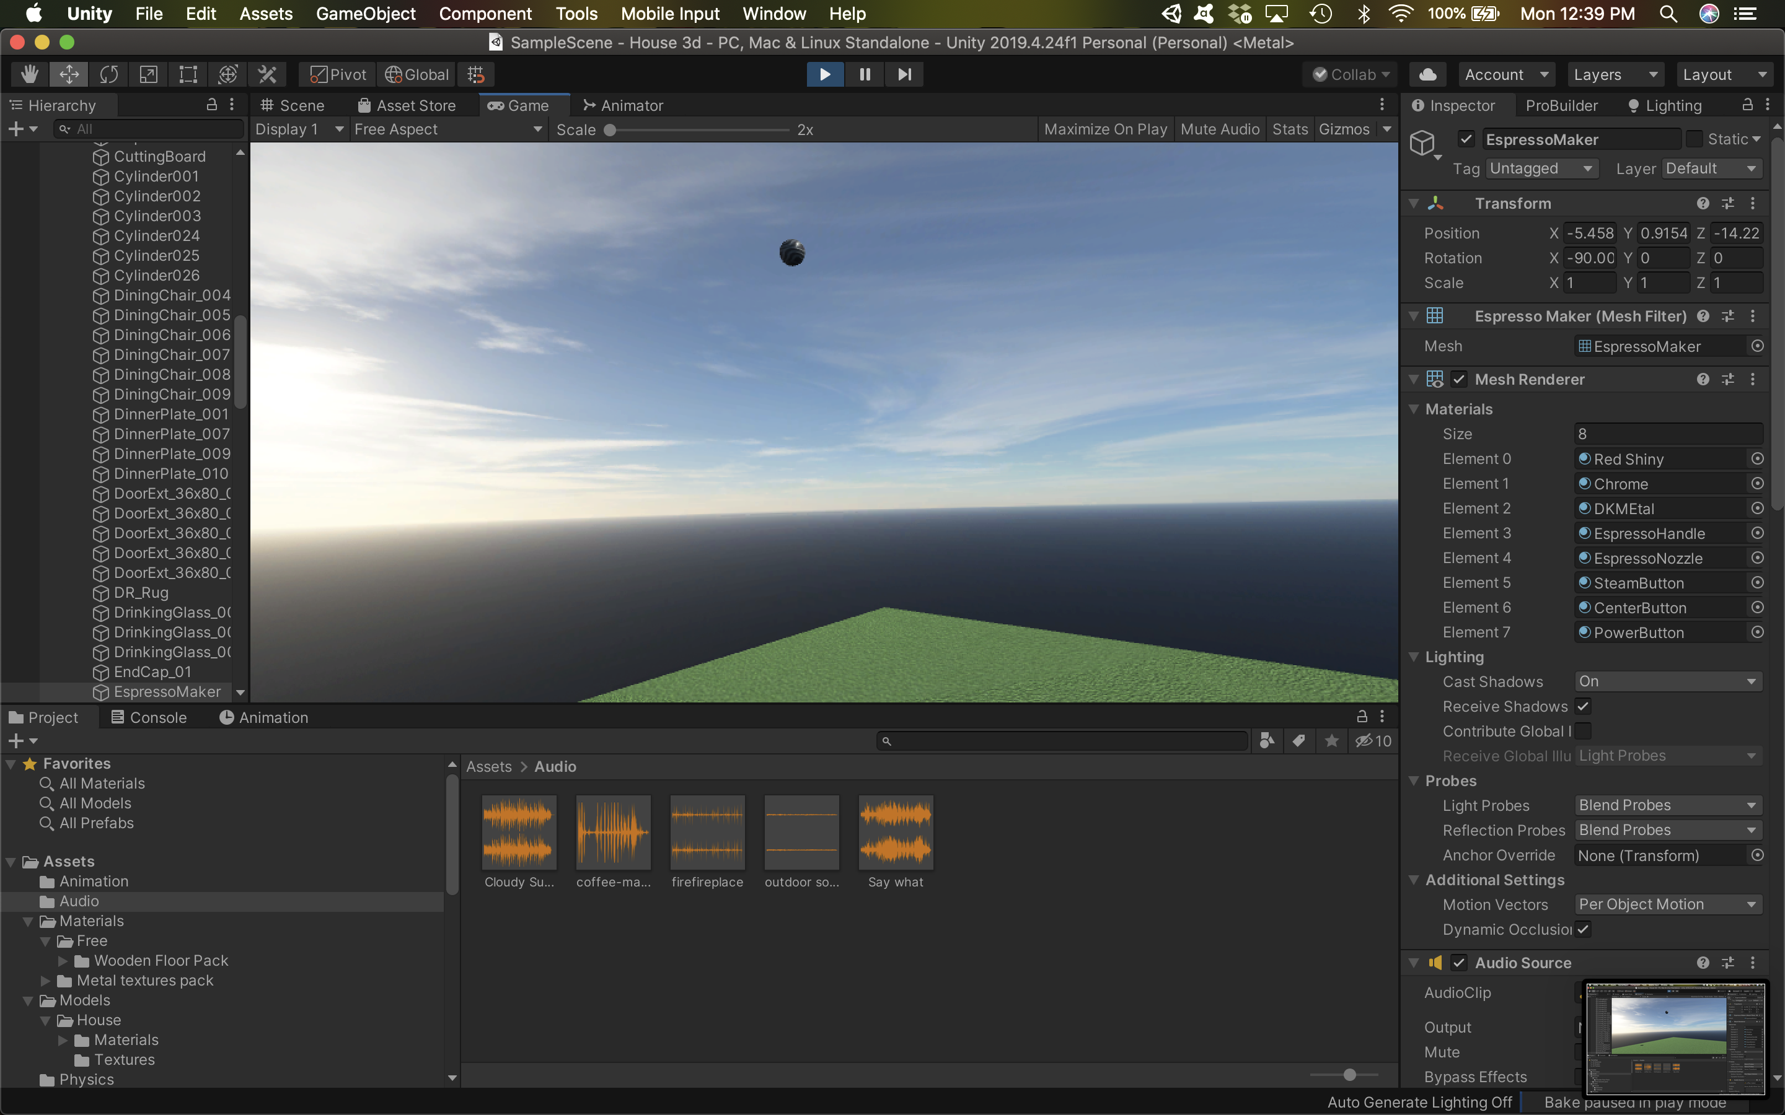The width and height of the screenshot is (1785, 1115).
Task: Click Mute Audio button
Action: coord(1219,129)
